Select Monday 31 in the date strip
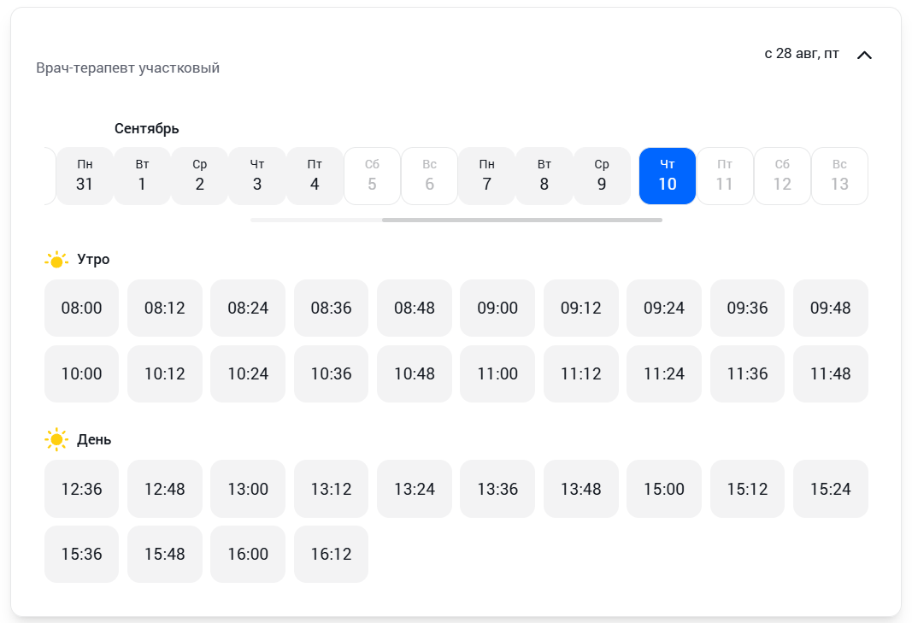 click(x=85, y=176)
